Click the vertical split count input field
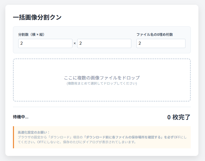The width and height of the screenshot is (205, 161). 104,43
